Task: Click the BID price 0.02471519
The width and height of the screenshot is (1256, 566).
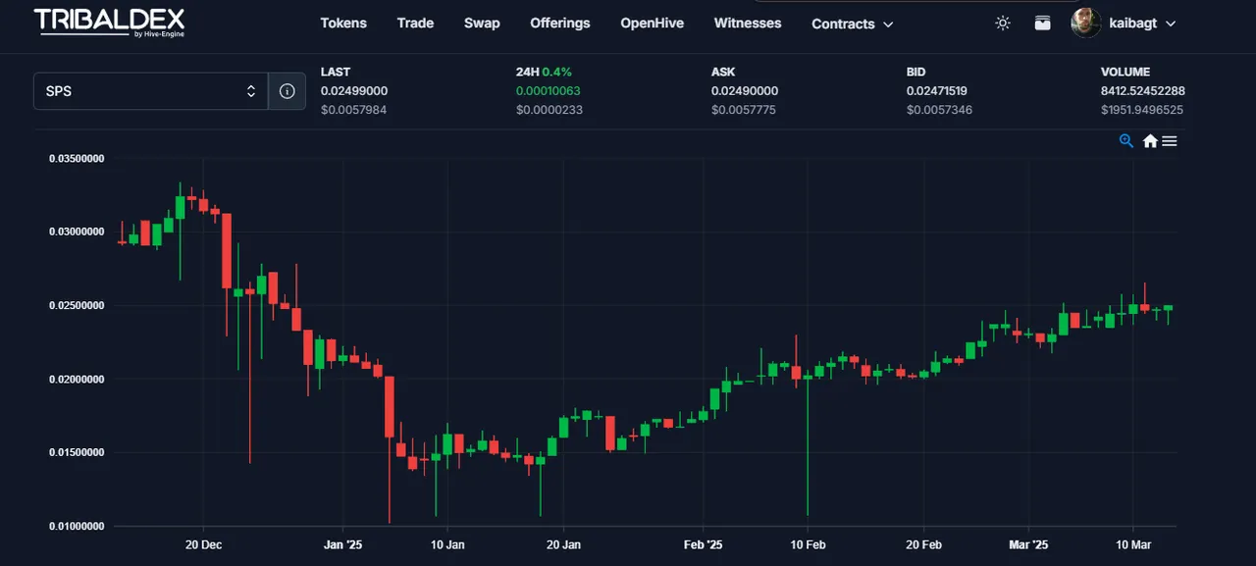Action: 937,91
